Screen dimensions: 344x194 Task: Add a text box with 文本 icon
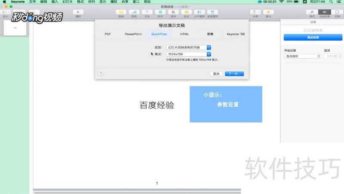point(147,12)
